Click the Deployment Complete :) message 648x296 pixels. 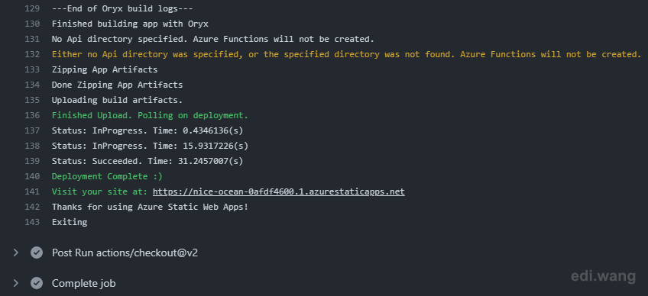pos(107,176)
